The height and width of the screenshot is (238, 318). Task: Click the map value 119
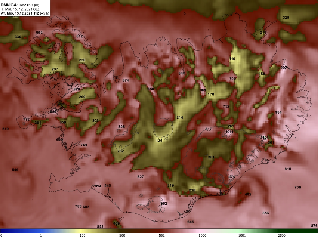pyautogui.click(x=232, y=59)
